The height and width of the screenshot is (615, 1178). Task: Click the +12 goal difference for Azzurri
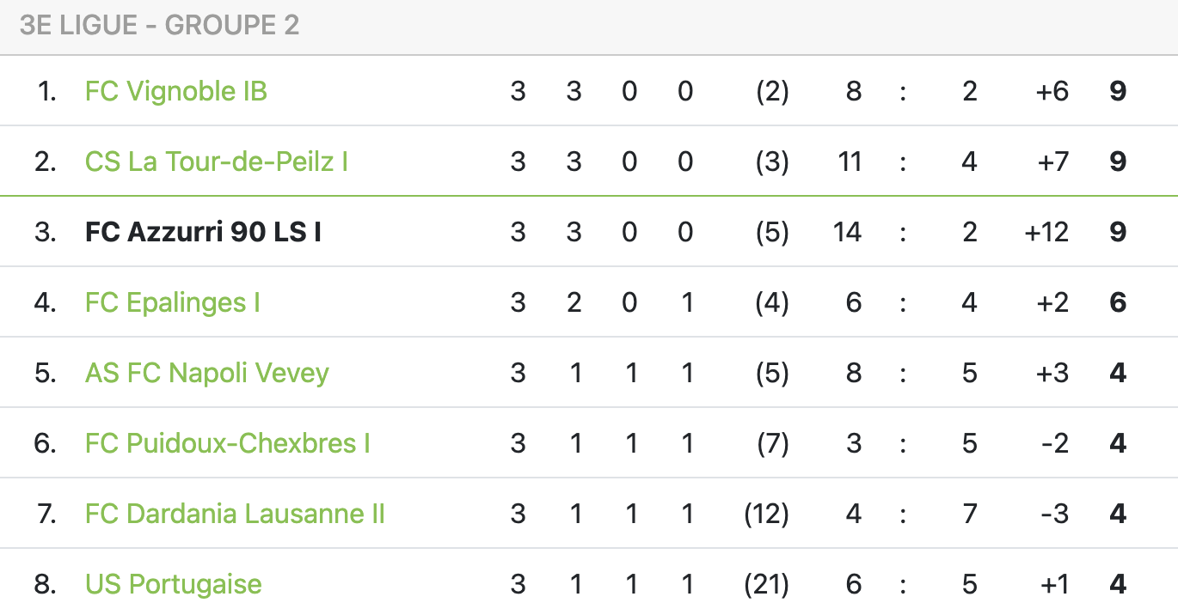(x=1046, y=232)
